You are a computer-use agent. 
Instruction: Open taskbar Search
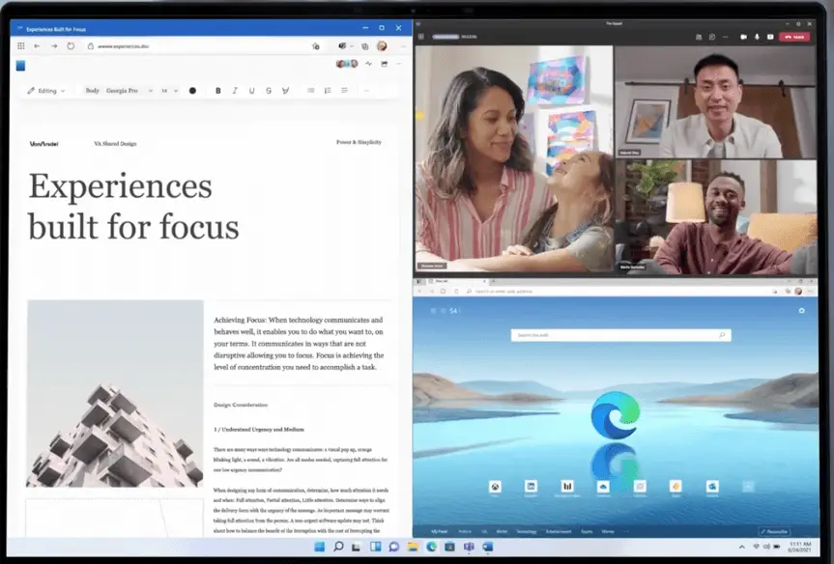point(338,547)
